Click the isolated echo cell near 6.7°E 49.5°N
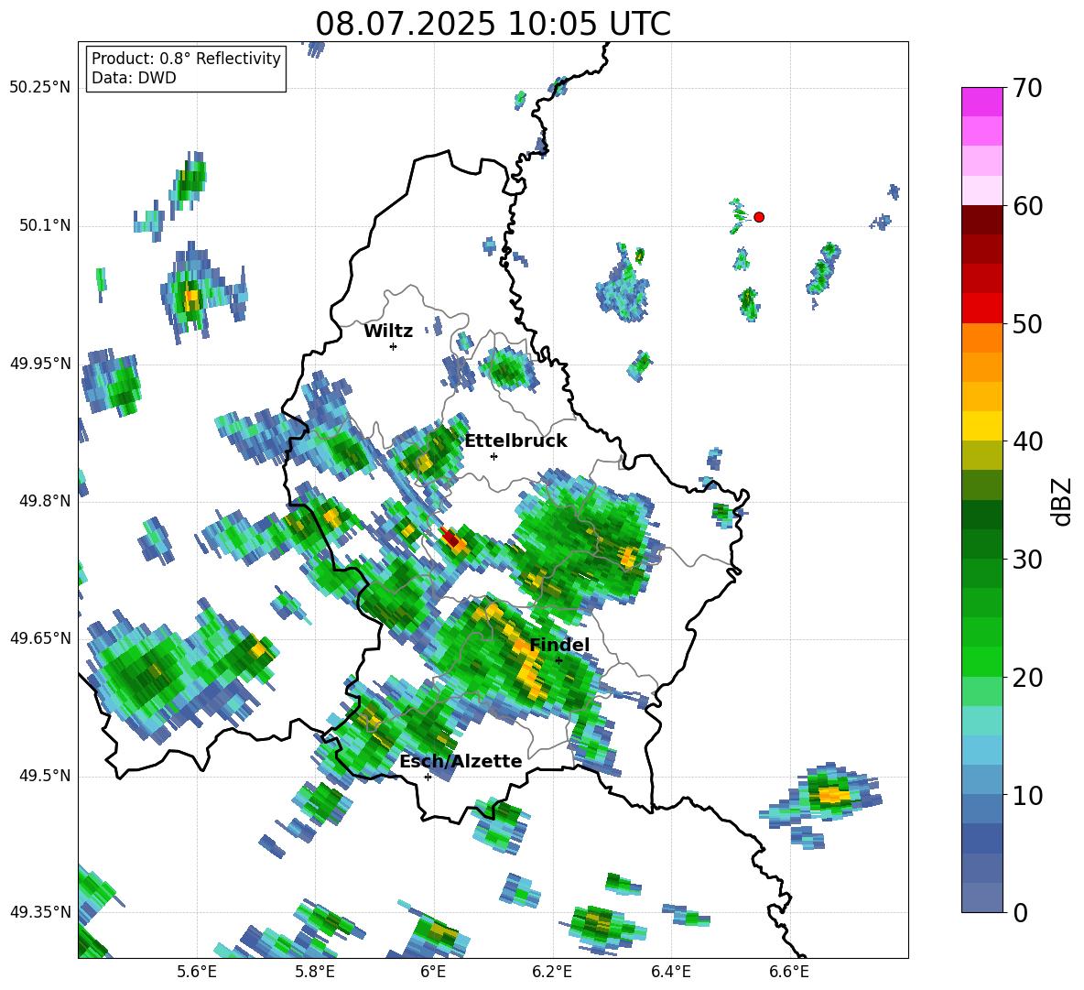Image resolution: width=1084 pixels, height=990 pixels. (823, 795)
